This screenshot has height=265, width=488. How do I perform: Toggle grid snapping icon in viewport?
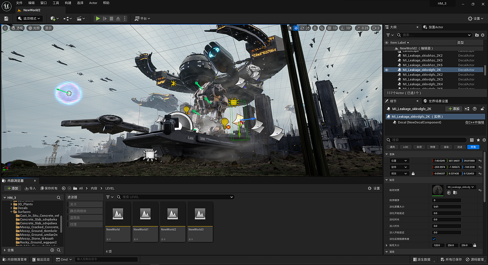[329, 28]
